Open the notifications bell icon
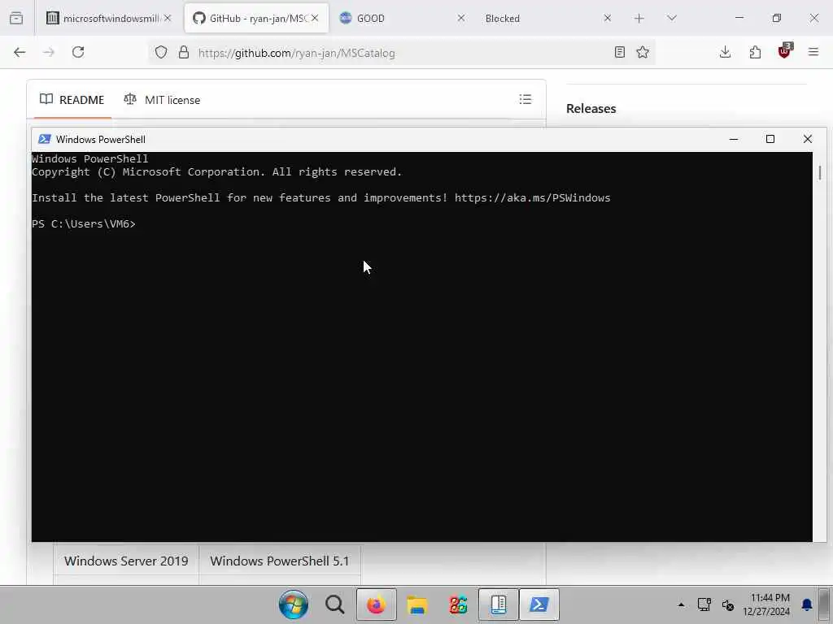This screenshot has width=833, height=624. (807, 604)
